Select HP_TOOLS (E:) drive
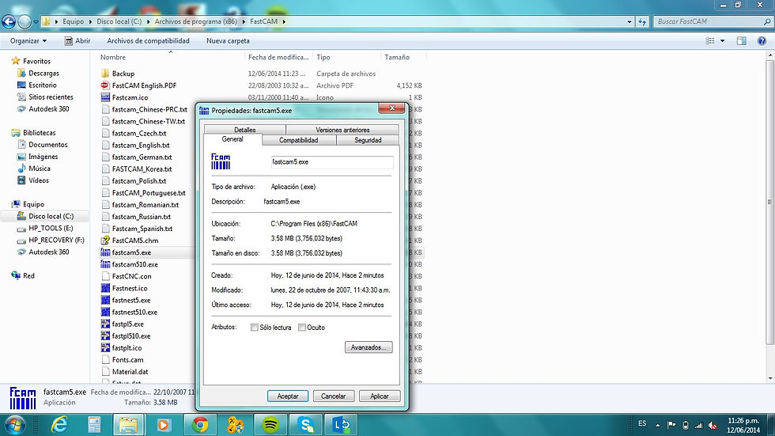 pos(51,229)
